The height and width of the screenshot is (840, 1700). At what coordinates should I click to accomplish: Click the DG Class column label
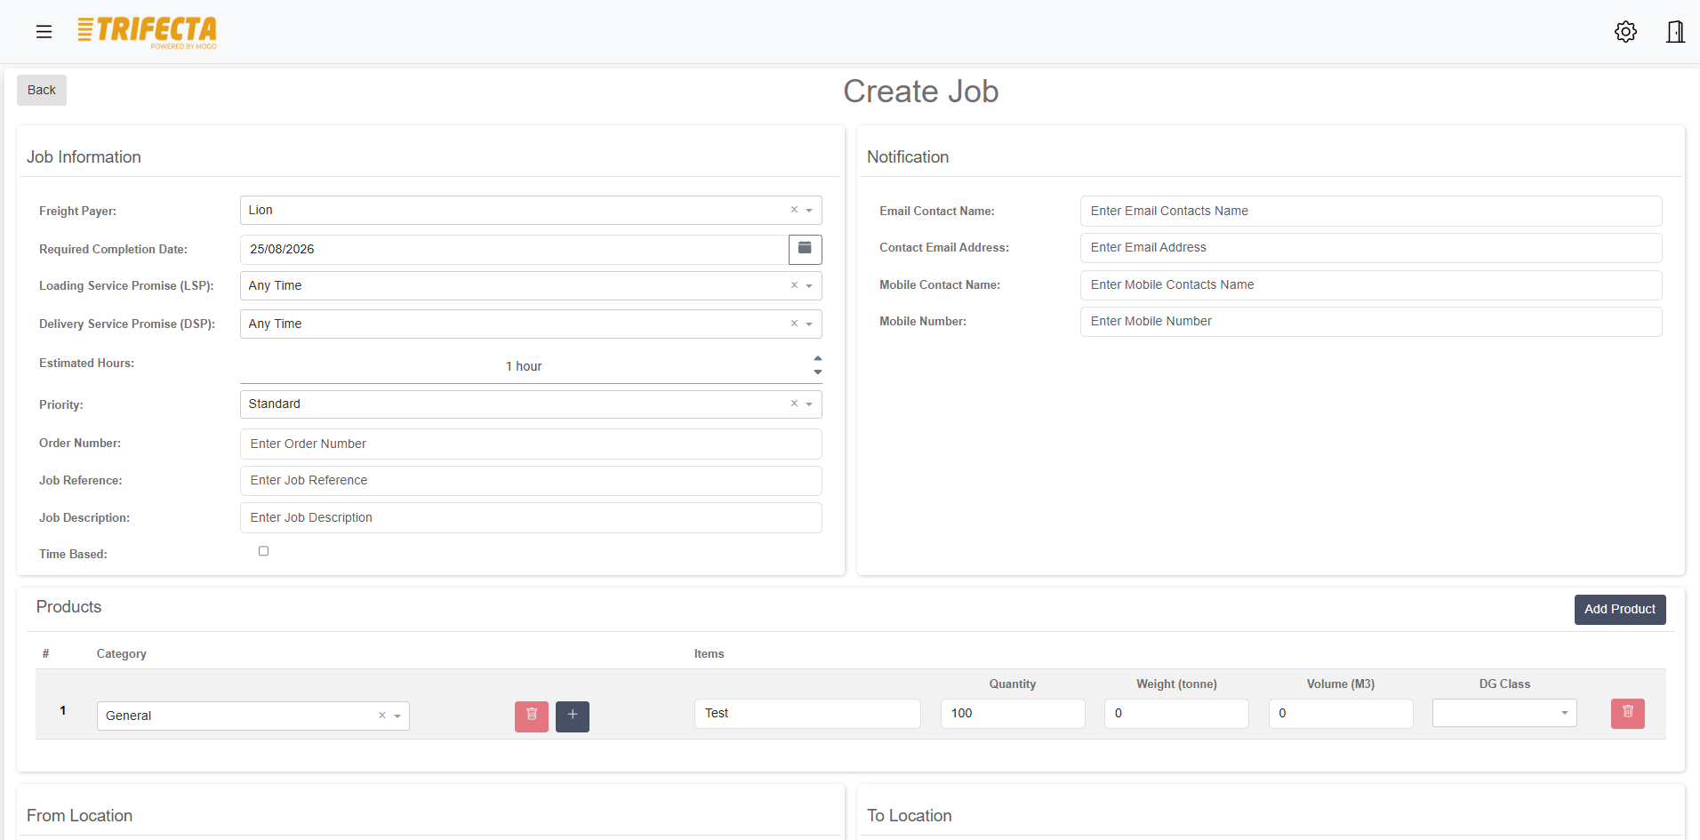(1504, 684)
